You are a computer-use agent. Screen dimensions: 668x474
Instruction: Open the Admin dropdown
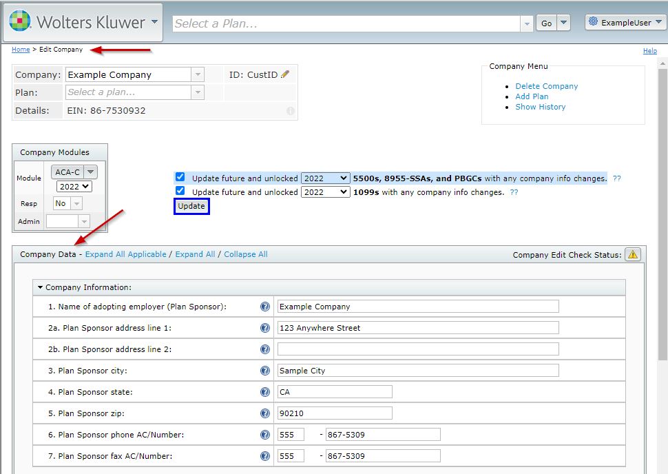pyautogui.click(x=84, y=221)
